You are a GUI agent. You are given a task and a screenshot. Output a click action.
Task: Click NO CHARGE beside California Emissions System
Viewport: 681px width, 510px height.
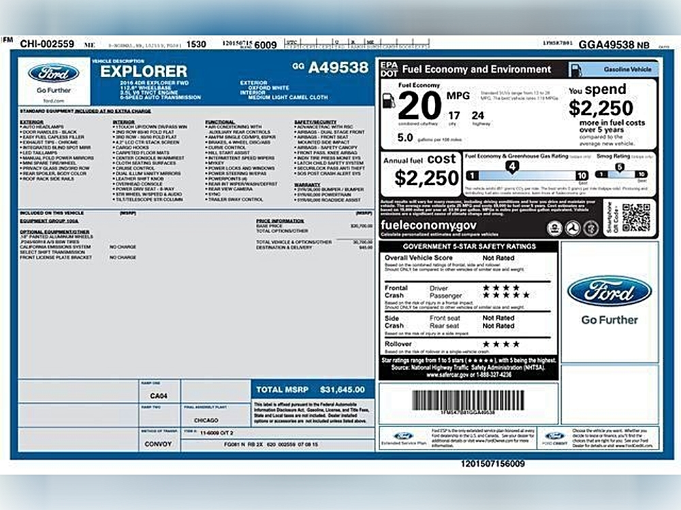(123, 247)
